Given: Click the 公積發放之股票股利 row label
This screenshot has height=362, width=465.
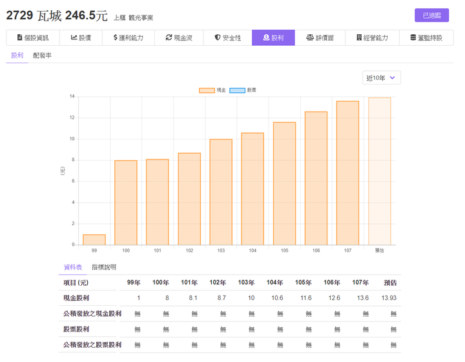Looking at the screenshot, I should (92, 345).
